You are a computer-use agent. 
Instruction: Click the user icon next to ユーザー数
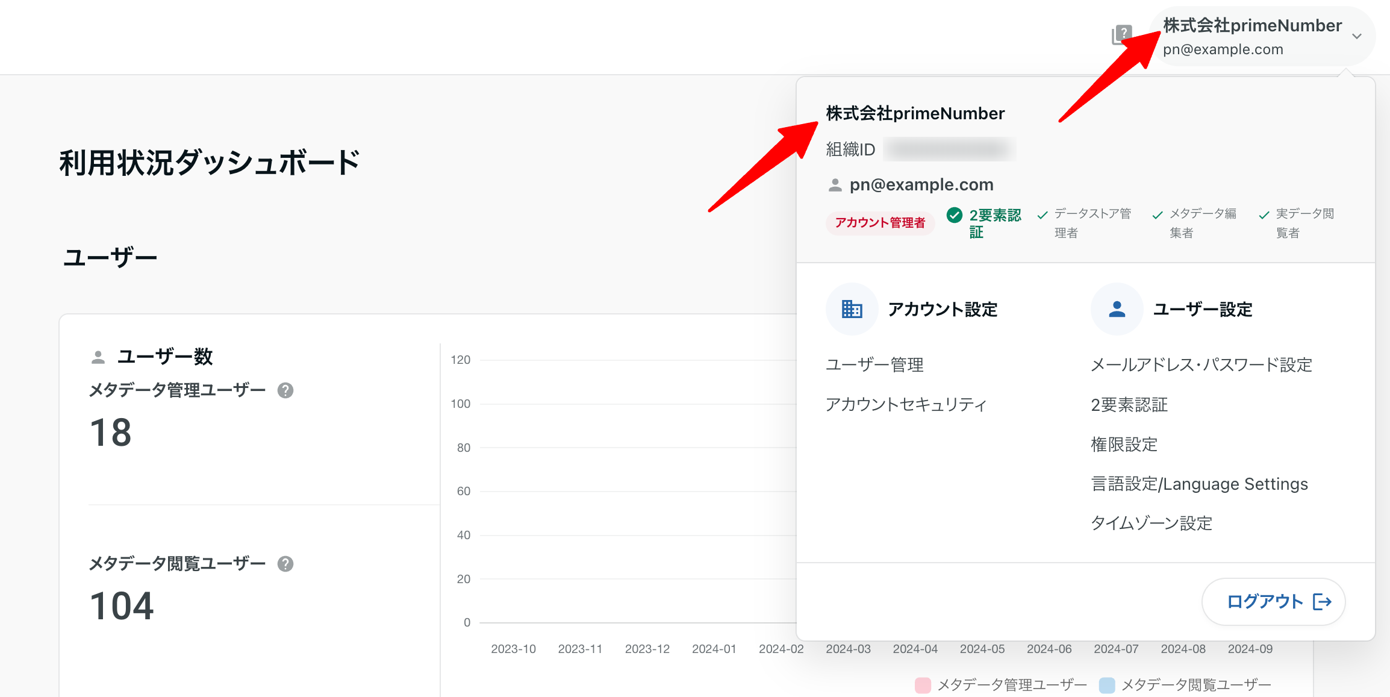pyautogui.click(x=98, y=357)
